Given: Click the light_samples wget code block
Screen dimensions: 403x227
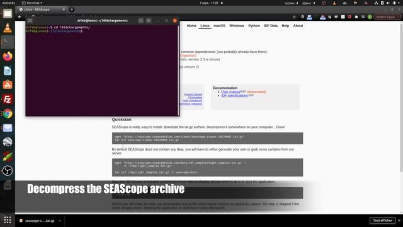Looking at the screenshot, I should click(207, 168).
